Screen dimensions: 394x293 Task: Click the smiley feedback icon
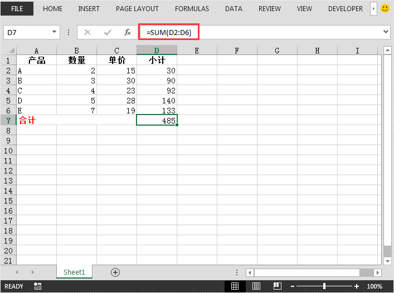coord(385,8)
